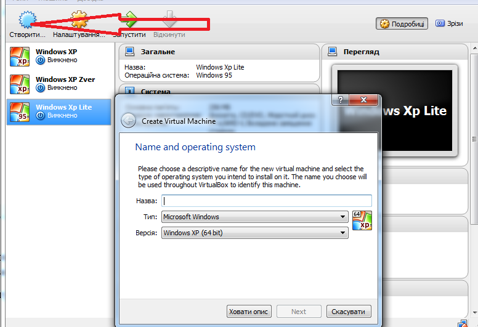Click the Запустити green arrow icon
This screenshot has width=478, height=327.
pos(130,20)
